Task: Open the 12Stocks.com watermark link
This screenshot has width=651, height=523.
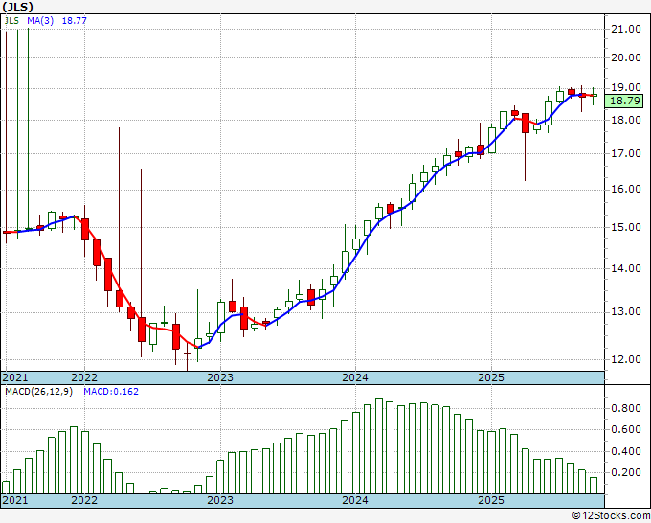Action: (609, 515)
